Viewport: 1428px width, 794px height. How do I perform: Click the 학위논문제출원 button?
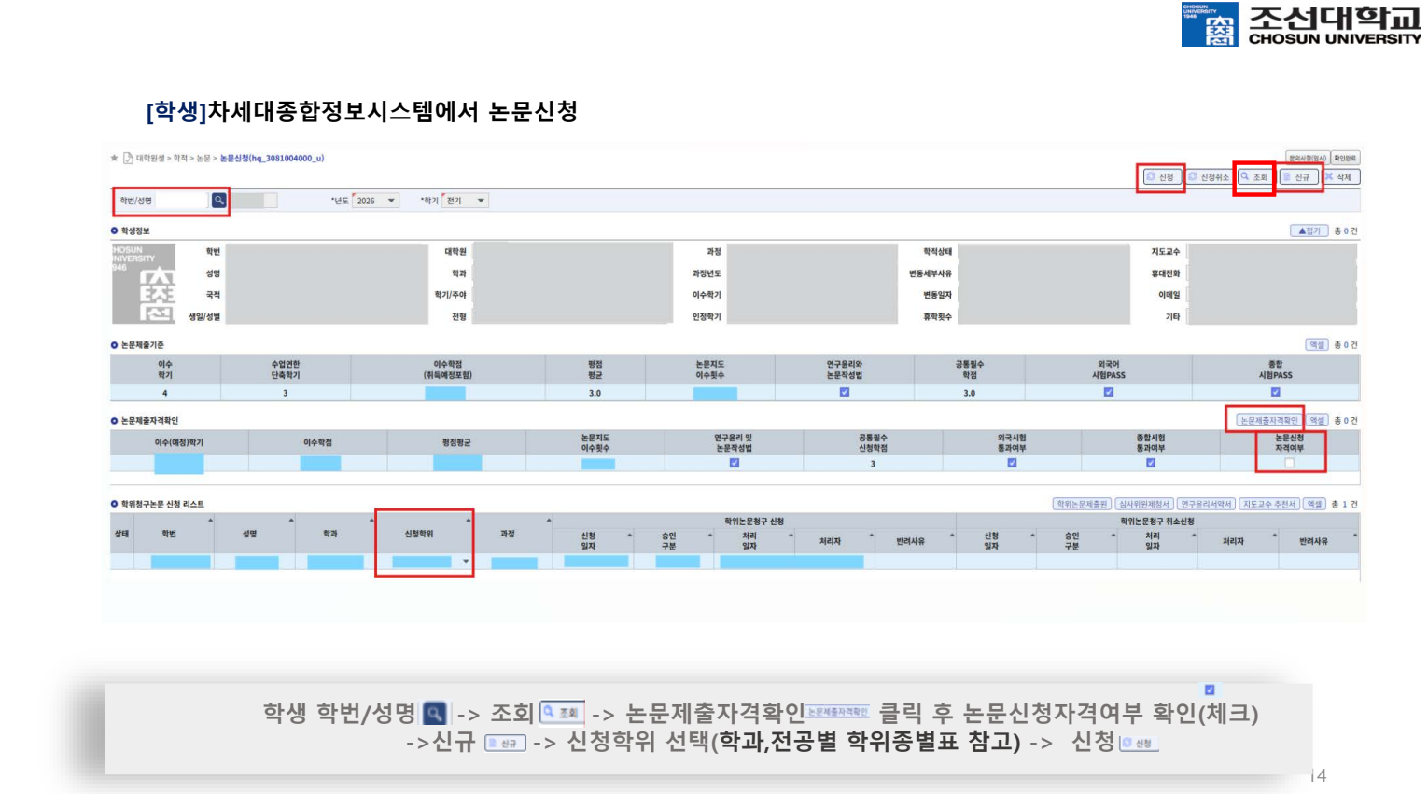(x=1082, y=504)
